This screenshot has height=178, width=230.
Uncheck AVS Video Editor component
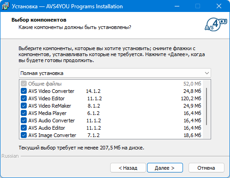click(x=24, y=98)
